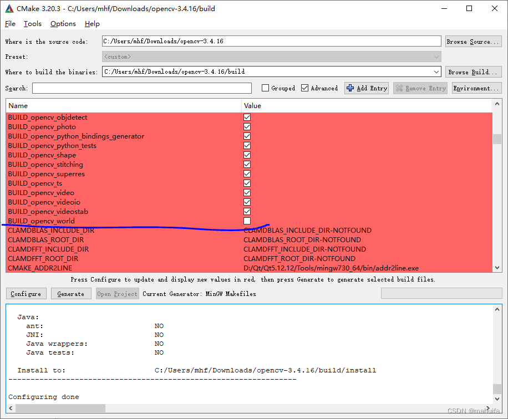Click the Browse Source button
This screenshot has height=419, width=508.
pos(473,42)
